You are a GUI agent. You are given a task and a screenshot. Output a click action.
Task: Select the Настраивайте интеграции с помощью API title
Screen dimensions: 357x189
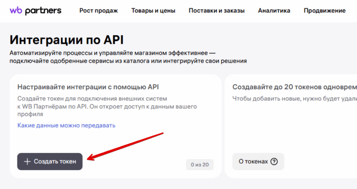coord(88,87)
